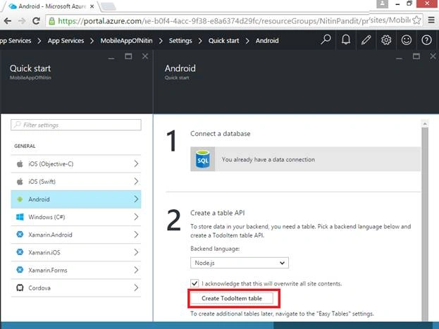This screenshot has width=439, height=329.
Task: Open the portal search magnifier icon
Action: (x=326, y=40)
